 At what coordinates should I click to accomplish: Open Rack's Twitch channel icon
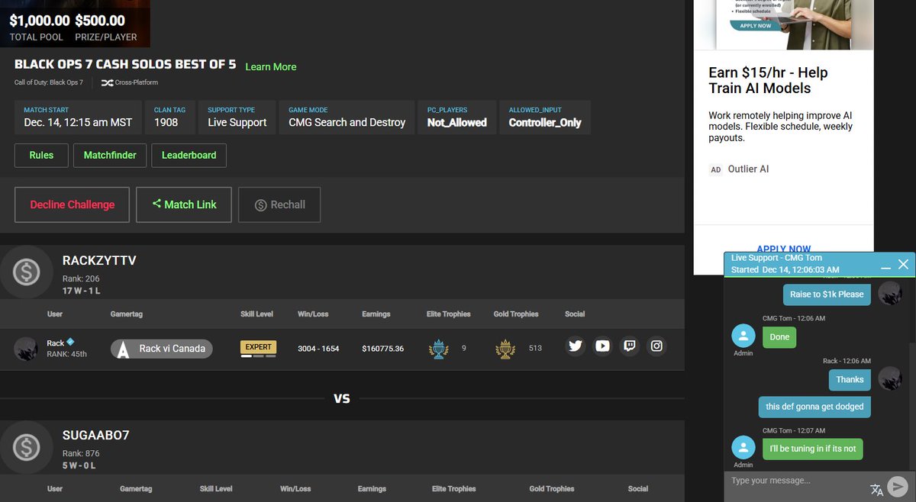pyautogui.click(x=630, y=346)
